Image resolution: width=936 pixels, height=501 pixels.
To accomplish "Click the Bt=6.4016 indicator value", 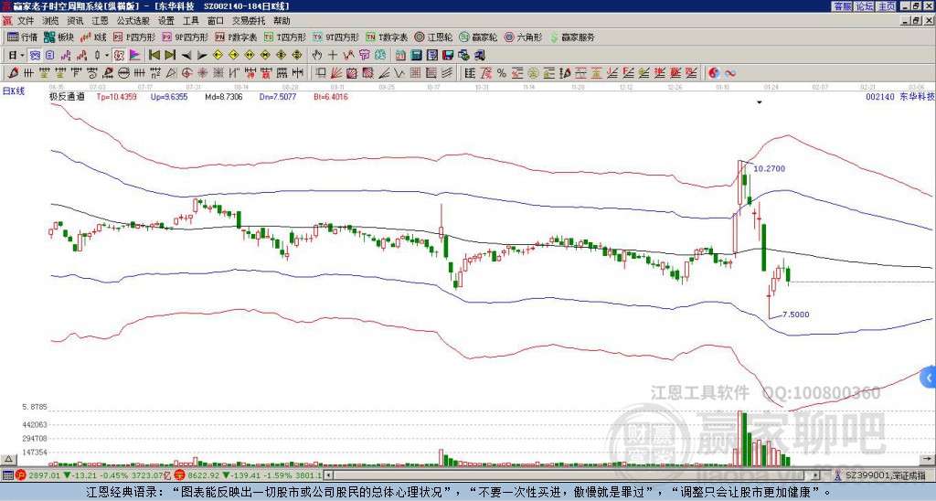I will pyautogui.click(x=331, y=97).
